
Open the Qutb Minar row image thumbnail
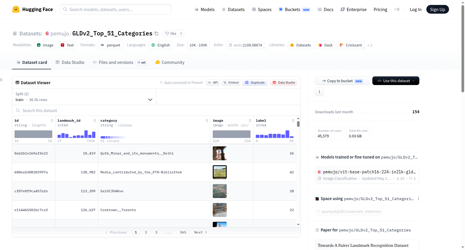[220, 153]
